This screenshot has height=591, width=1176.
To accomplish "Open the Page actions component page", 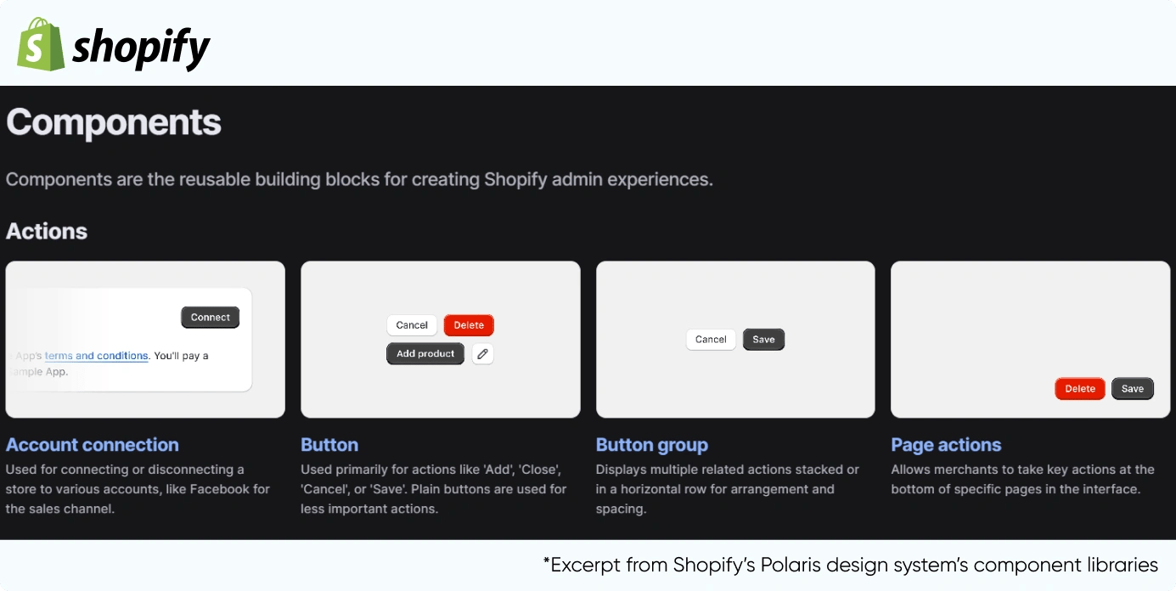I will click(x=946, y=444).
